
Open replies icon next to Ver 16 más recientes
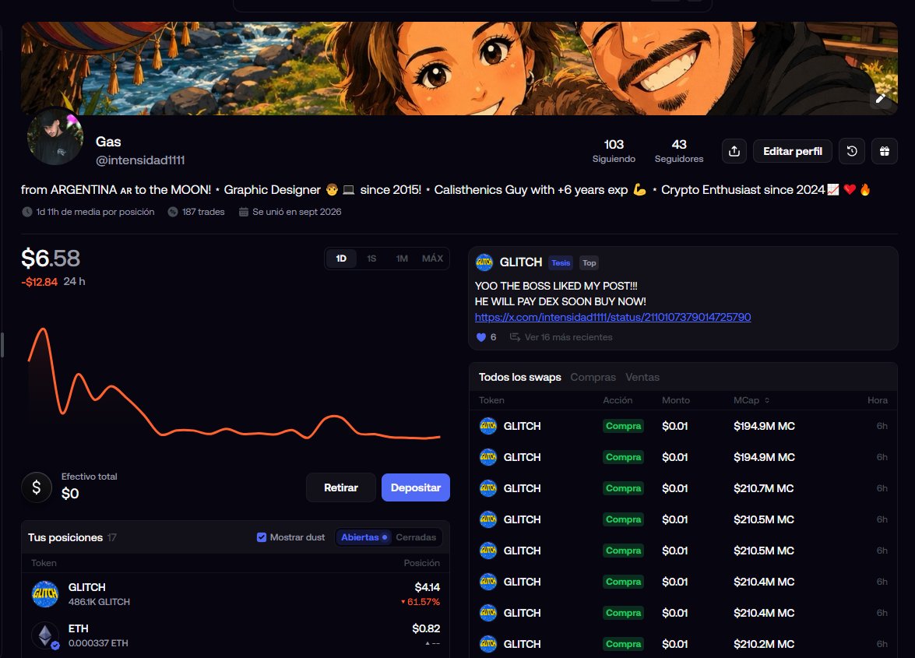[515, 337]
